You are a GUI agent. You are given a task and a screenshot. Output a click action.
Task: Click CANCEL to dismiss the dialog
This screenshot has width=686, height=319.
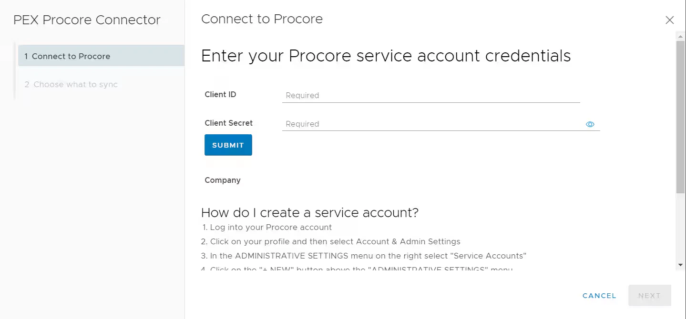599,295
